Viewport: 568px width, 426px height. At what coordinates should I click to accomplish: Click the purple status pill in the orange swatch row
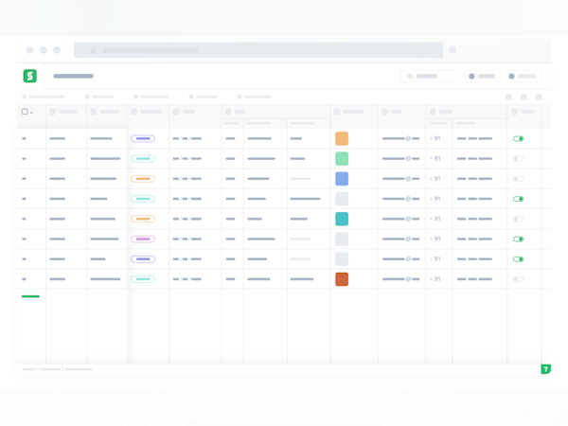143,139
